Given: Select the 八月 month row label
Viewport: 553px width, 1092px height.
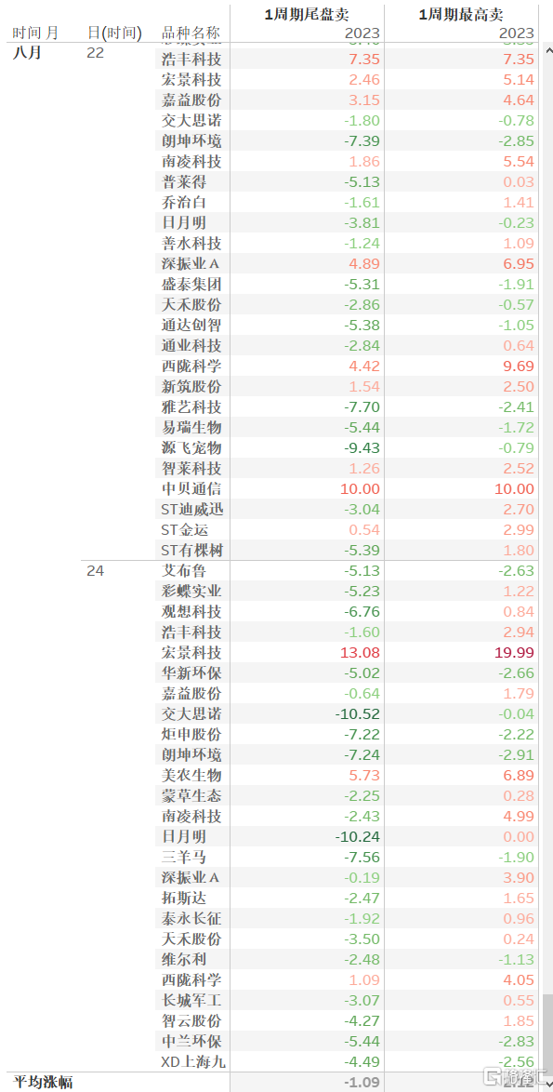Looking at the screenshot, I should tap(27, 53).
